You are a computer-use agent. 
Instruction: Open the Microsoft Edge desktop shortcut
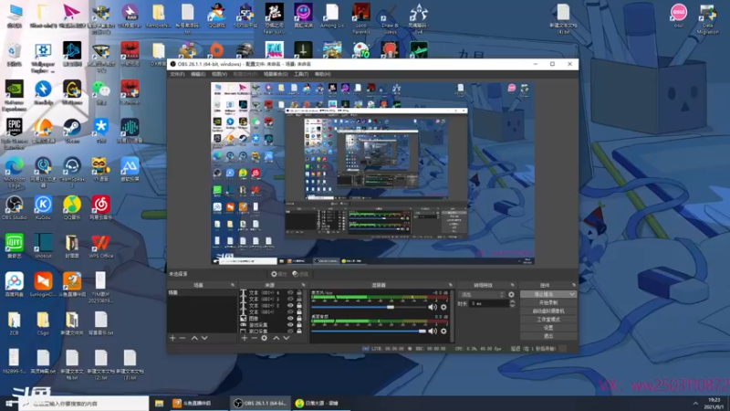[x=15, y=172]
